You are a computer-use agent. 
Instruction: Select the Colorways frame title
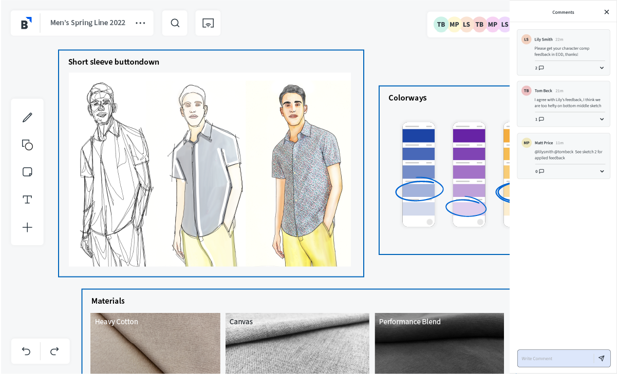407,97
